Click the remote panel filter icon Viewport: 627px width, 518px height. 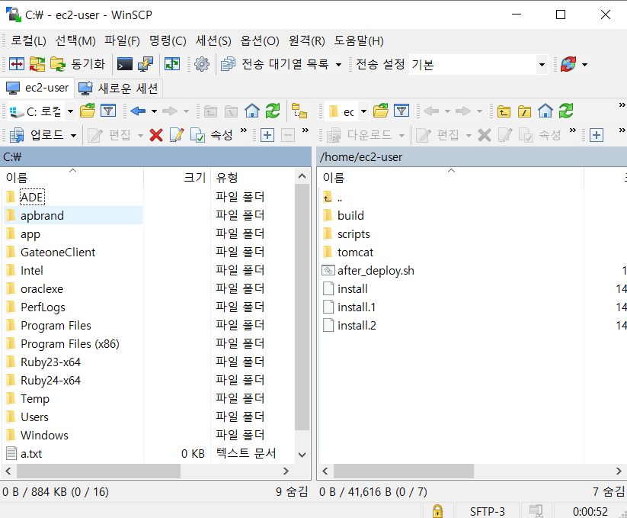point(401,111)
